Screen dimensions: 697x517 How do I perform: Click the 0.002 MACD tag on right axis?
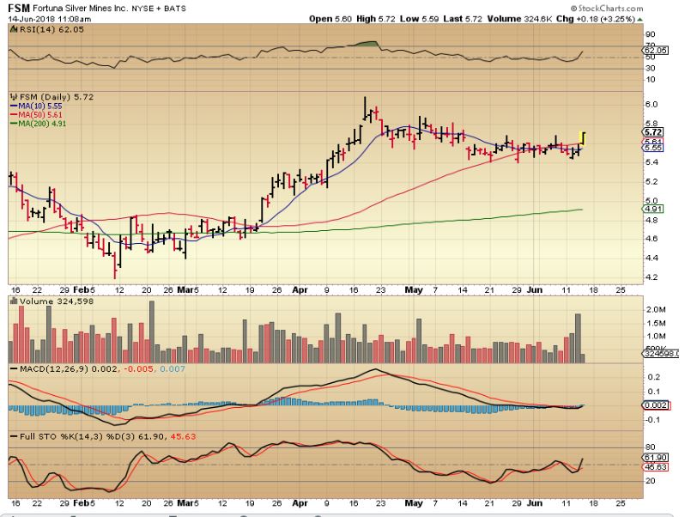(x=656, y=404)
